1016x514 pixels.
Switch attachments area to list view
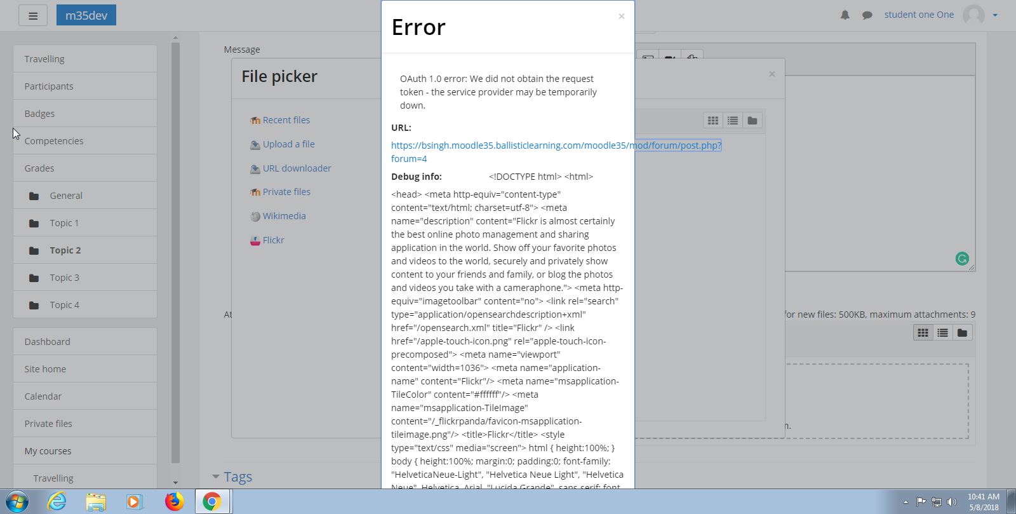[x=943, y=333]
